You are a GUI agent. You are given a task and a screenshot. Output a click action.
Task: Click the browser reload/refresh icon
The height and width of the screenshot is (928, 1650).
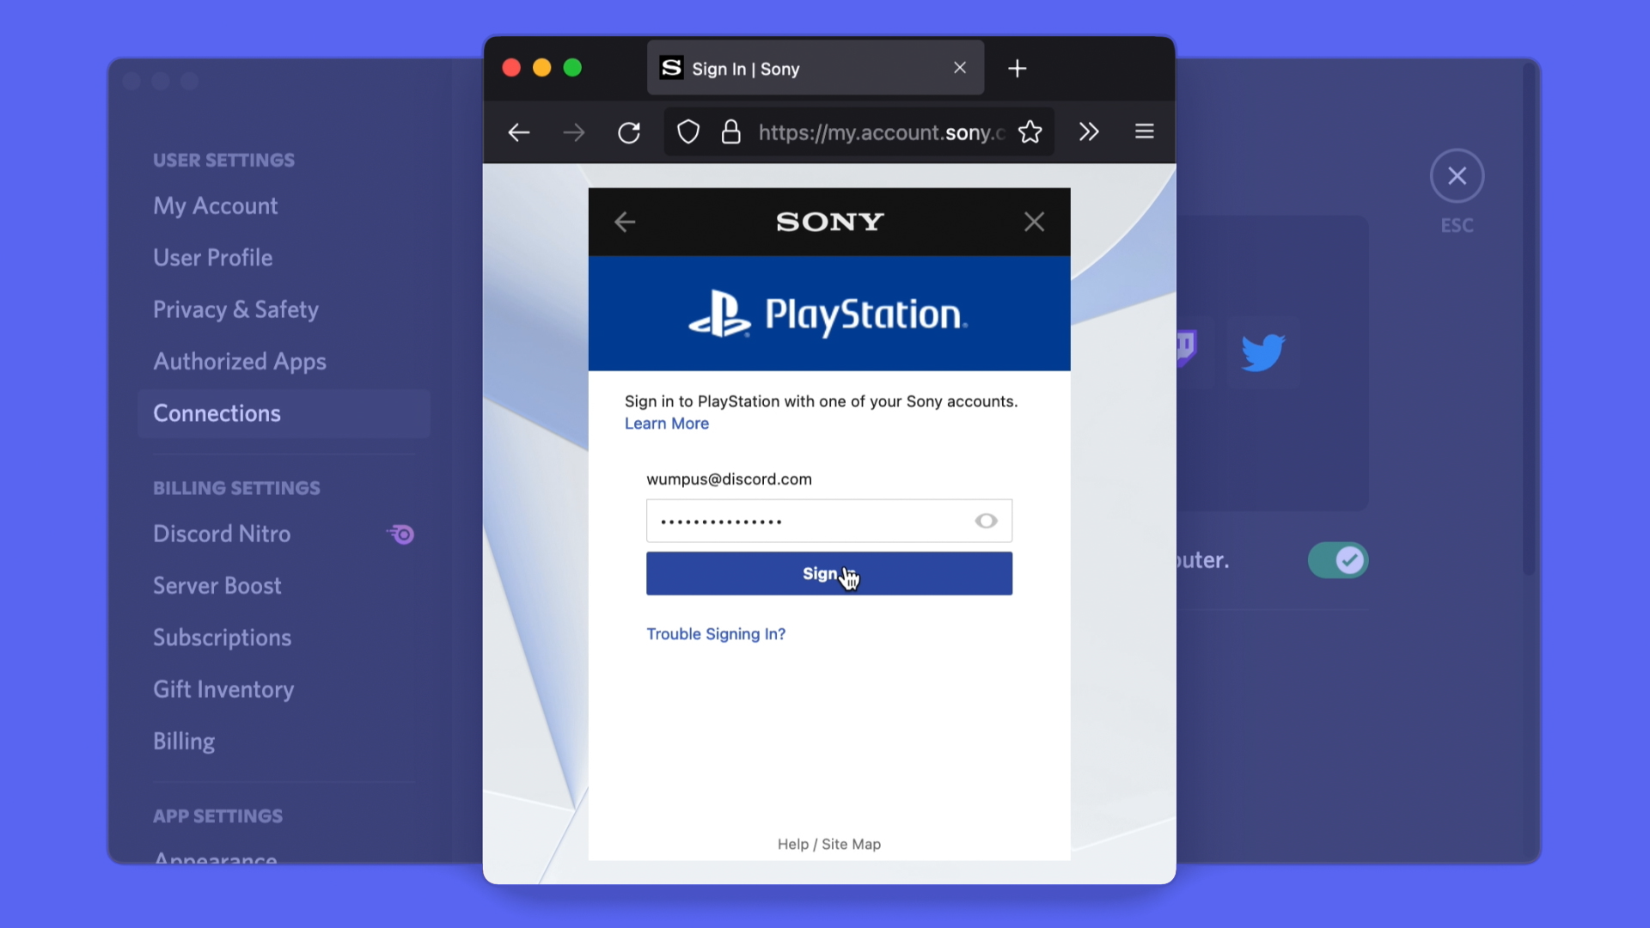pos(630,131)
